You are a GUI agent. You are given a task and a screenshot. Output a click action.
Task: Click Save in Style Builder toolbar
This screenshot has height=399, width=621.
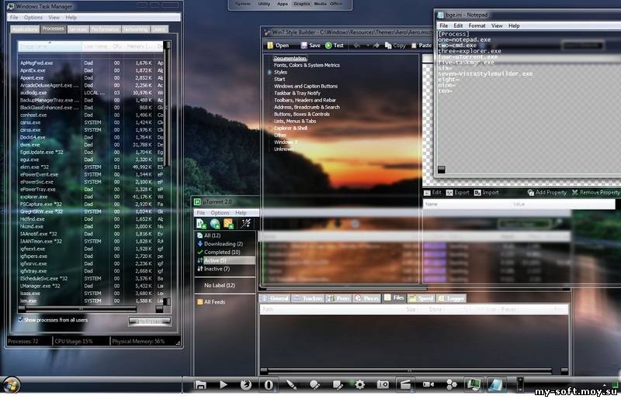tap(310, 46)
